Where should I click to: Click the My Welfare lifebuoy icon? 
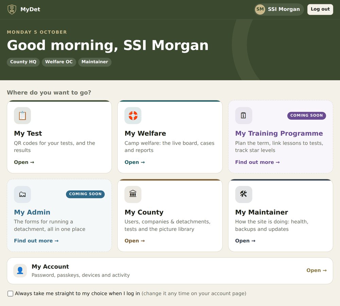point(133,116)
